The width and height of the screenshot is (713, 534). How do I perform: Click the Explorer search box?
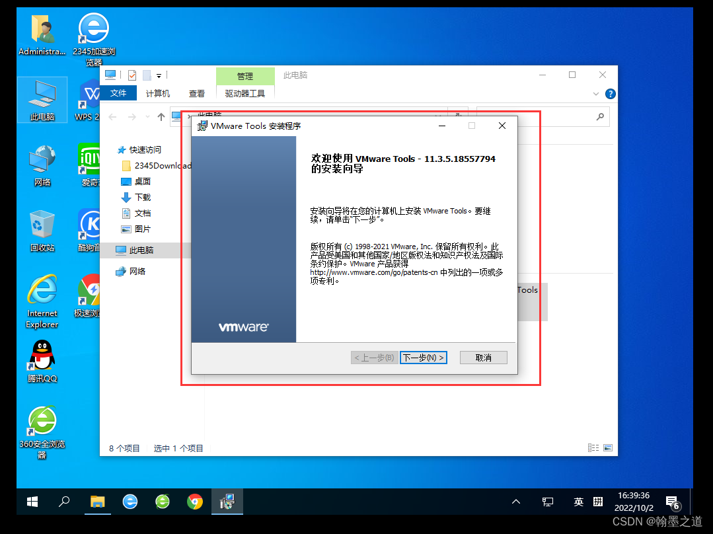tap(543, 117)
